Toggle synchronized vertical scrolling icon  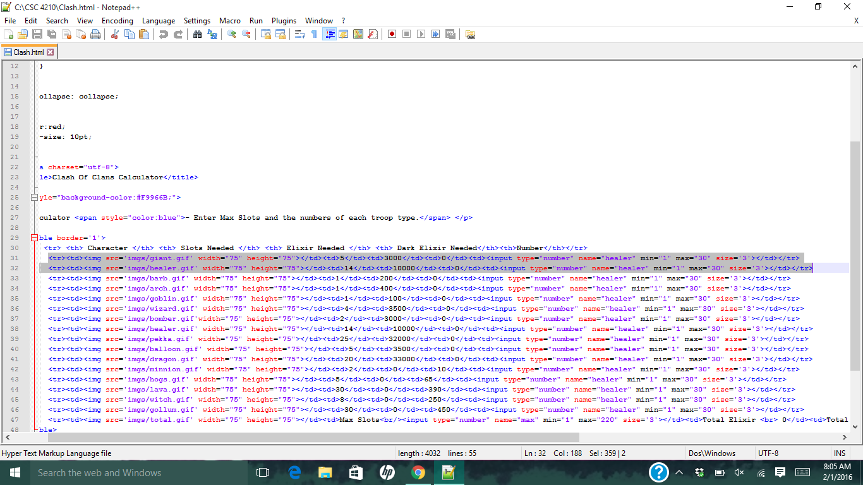tap(265, 33)
